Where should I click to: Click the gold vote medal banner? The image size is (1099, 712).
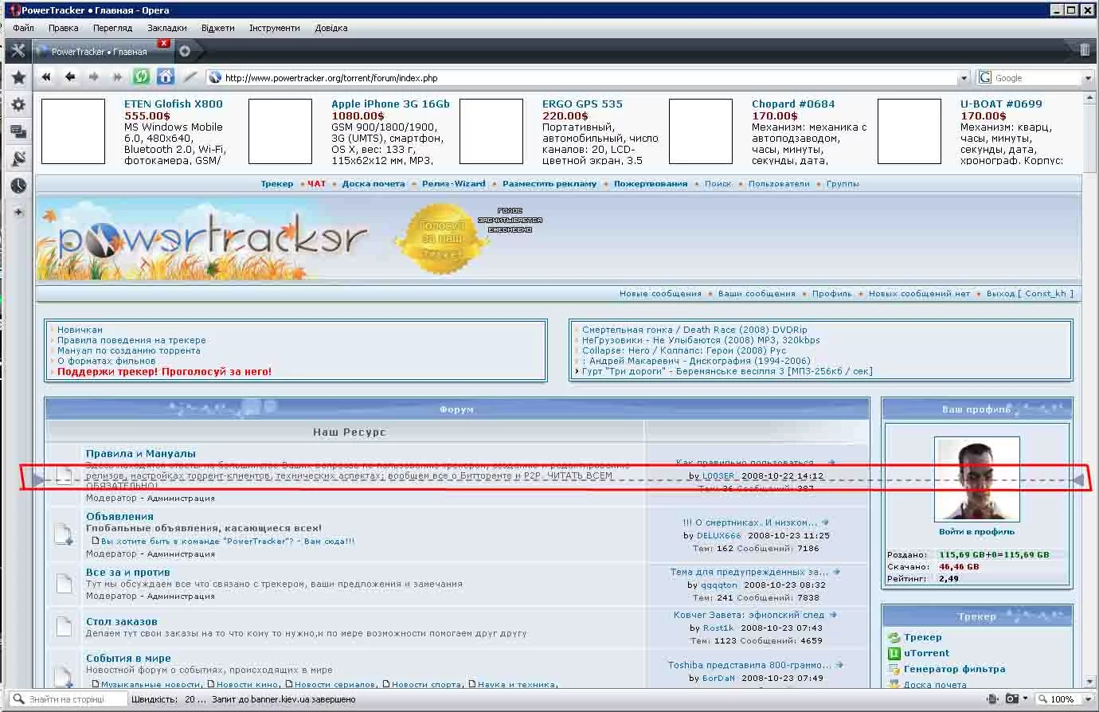tap(440, 237)
